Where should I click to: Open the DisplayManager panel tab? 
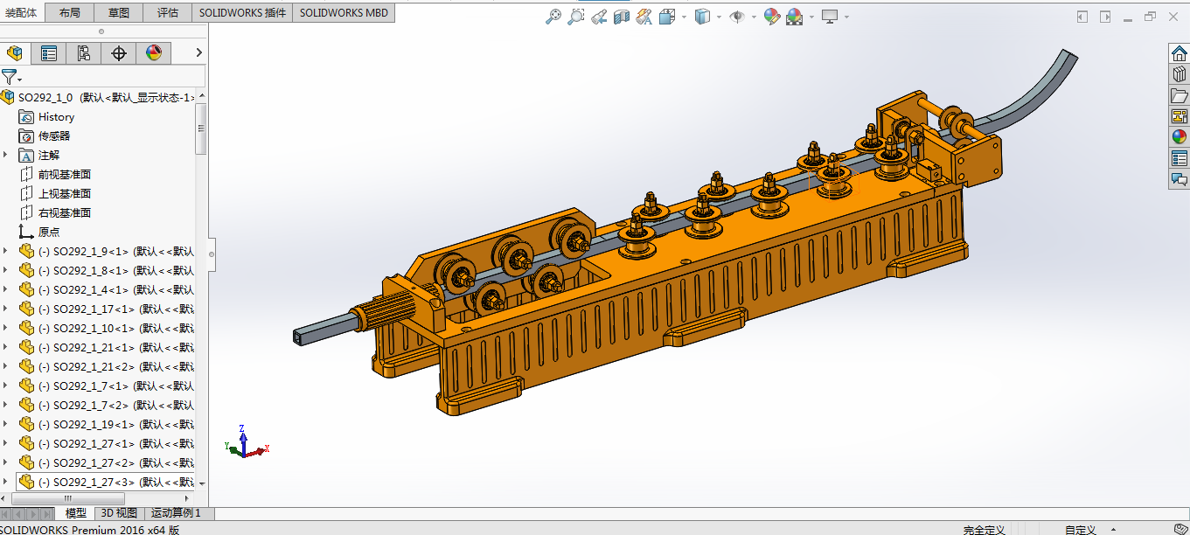pos(154,53)
